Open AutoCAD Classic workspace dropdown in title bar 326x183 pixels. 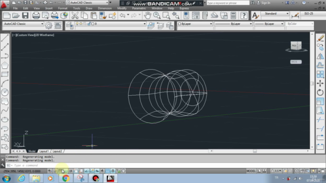click(x=88, y=3)
